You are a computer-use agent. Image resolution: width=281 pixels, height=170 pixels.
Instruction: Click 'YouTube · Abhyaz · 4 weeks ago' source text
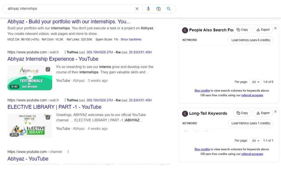coord(82,129)
